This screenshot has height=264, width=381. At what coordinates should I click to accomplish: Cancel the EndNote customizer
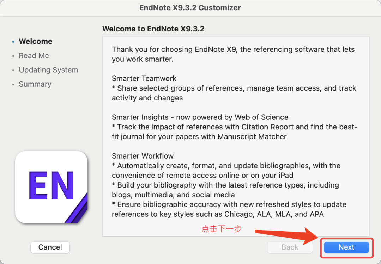pyautogui.click(x=50, y=247)
